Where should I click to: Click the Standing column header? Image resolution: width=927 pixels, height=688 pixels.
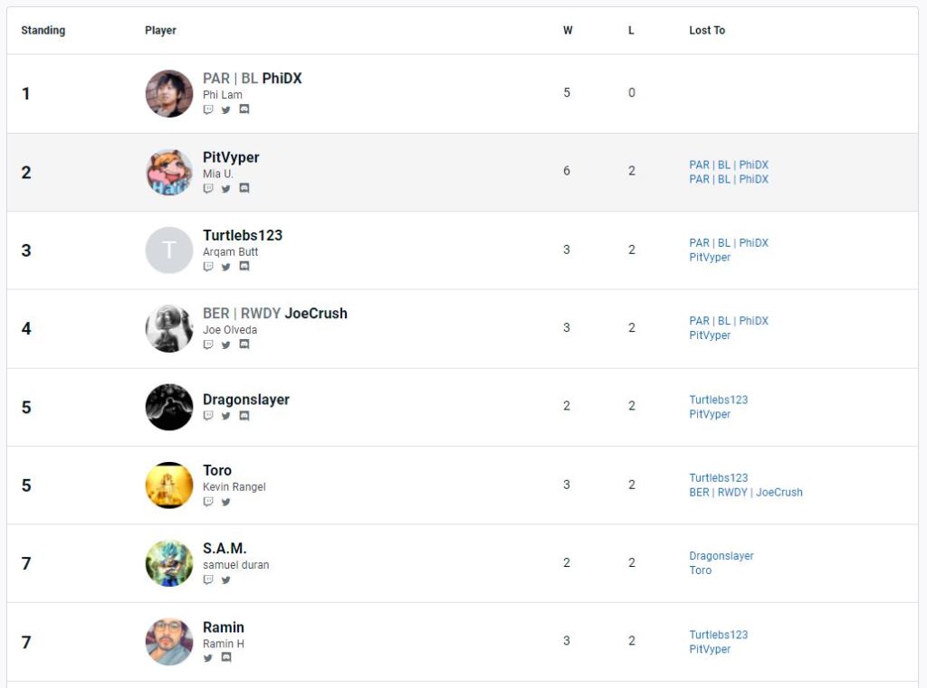click(x=43, y=31)
